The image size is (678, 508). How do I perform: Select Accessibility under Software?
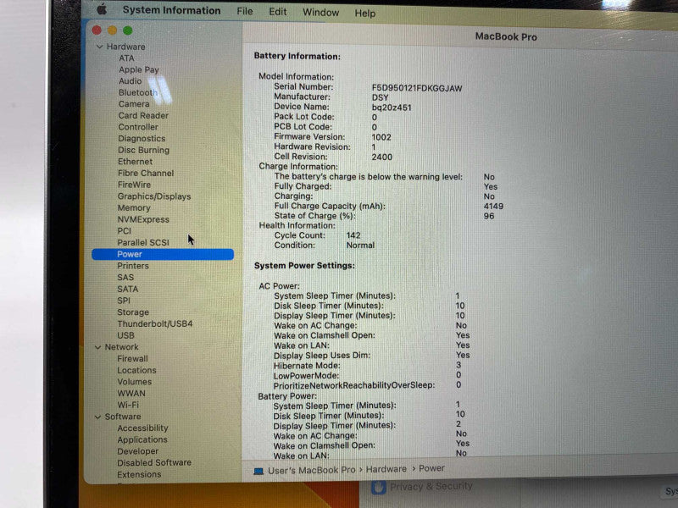tap(142, 428)
